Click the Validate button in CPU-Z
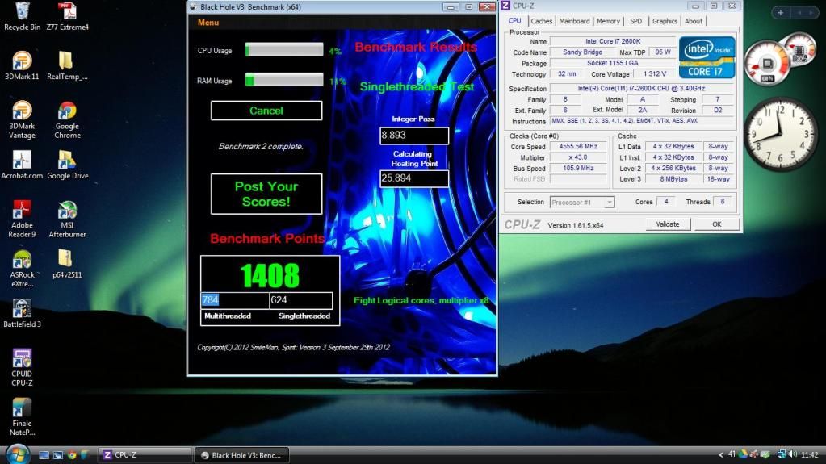 (668, 224)
